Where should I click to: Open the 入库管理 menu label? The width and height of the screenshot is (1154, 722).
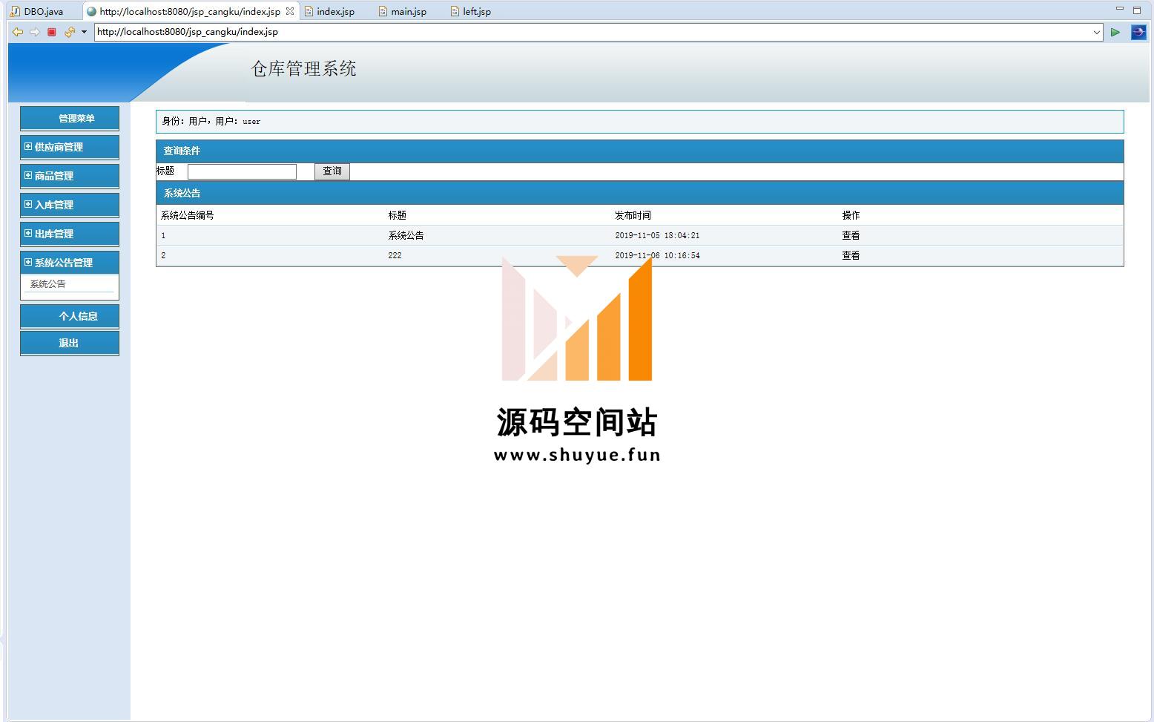click(54, 205)
